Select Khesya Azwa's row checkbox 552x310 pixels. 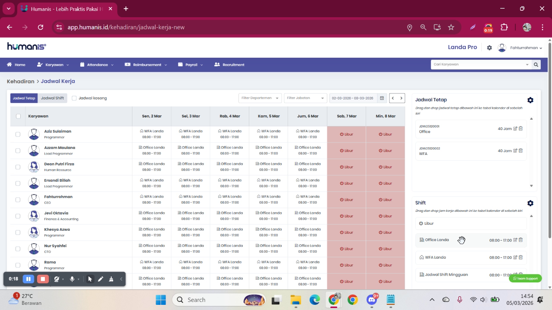(18, 232)
